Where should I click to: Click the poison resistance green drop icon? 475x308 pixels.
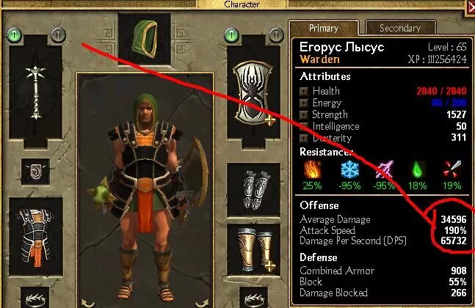[417, 169]
